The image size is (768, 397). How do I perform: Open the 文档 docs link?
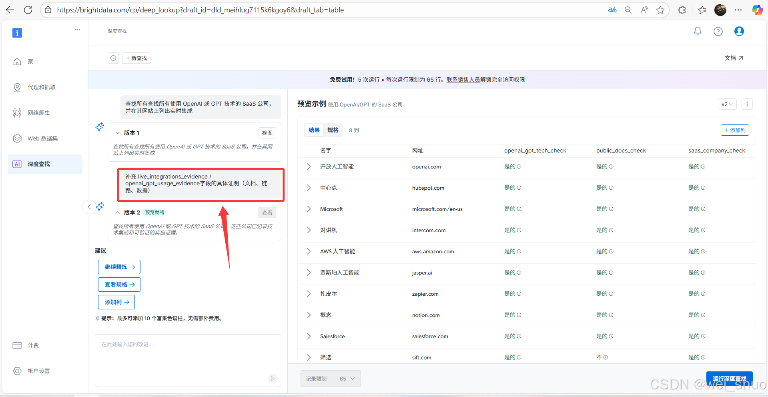coord(734,58)
